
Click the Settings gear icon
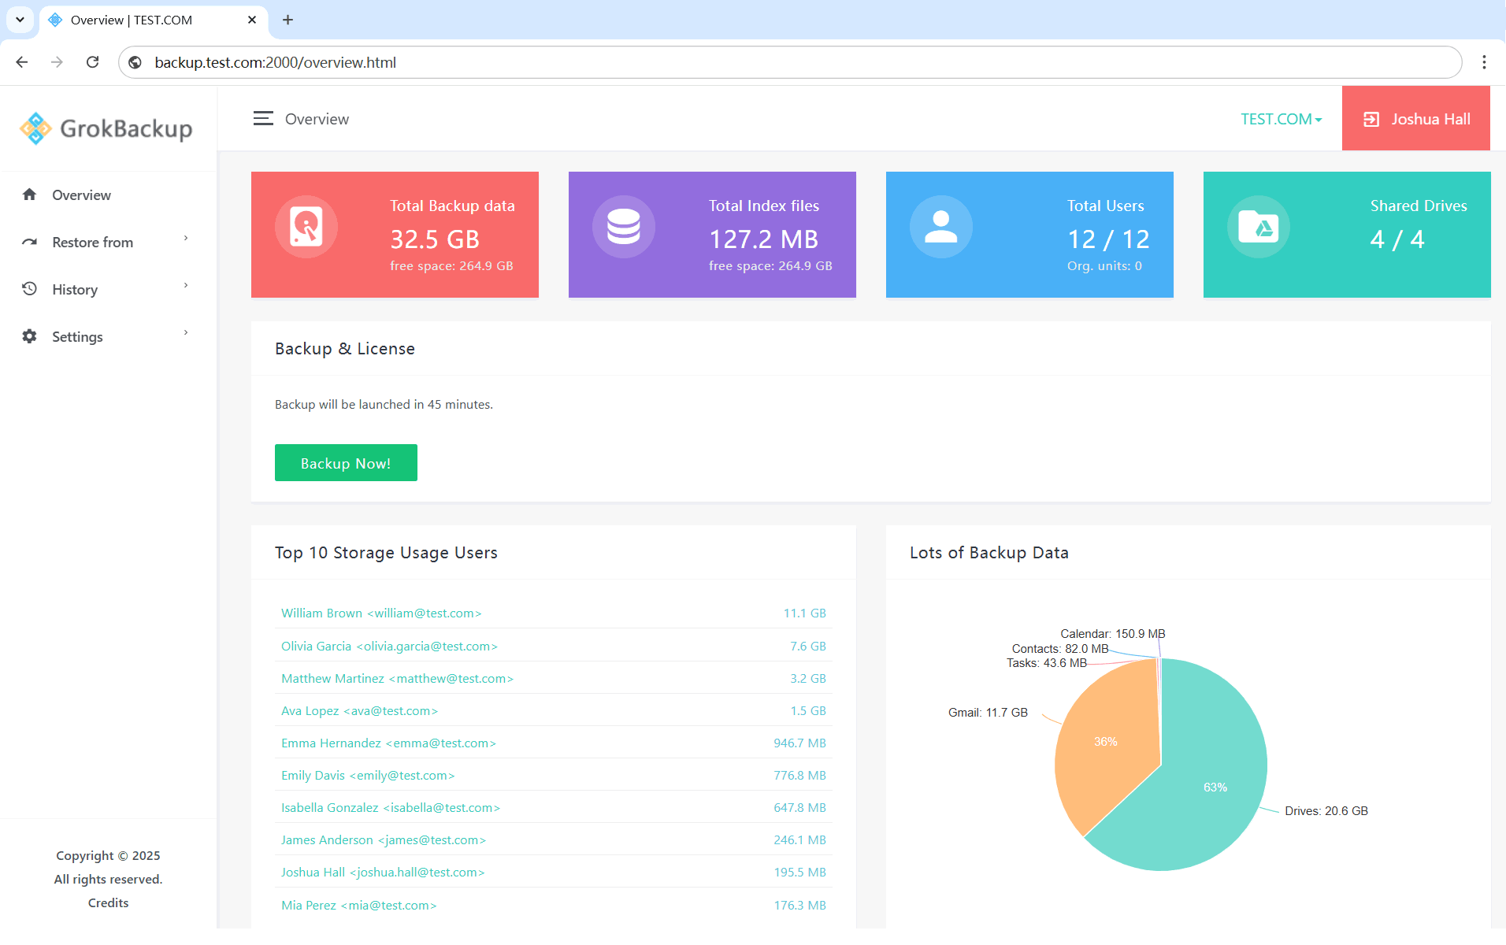tap(29, 336)
